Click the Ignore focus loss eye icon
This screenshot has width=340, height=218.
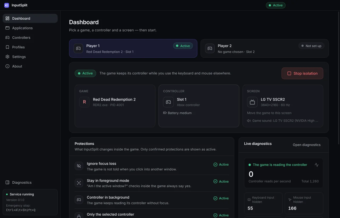coord(79,166)
